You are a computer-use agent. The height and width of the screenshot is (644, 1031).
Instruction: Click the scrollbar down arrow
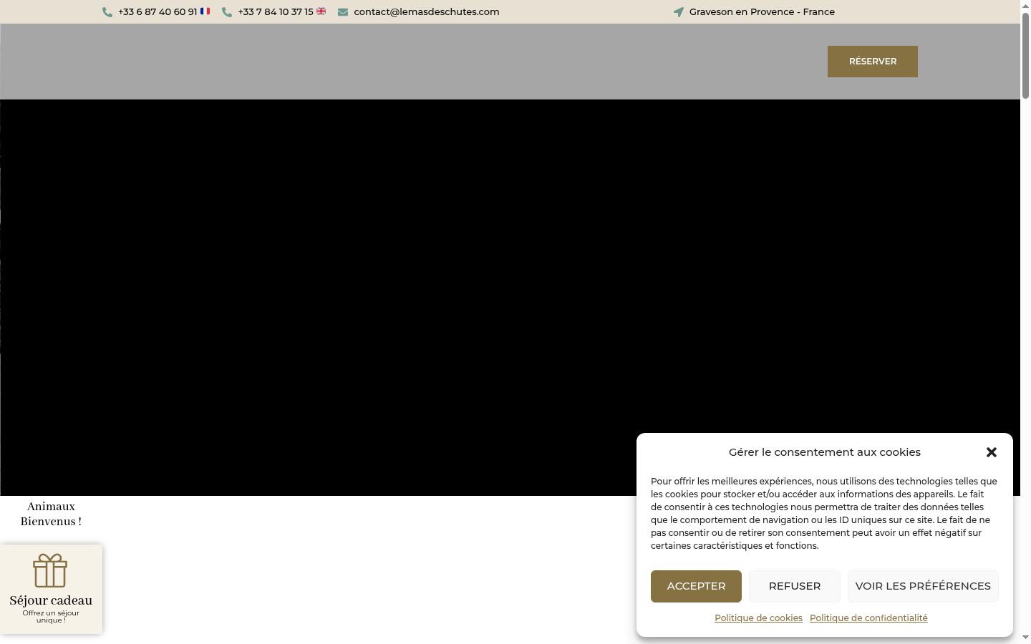coord(1025,638)
